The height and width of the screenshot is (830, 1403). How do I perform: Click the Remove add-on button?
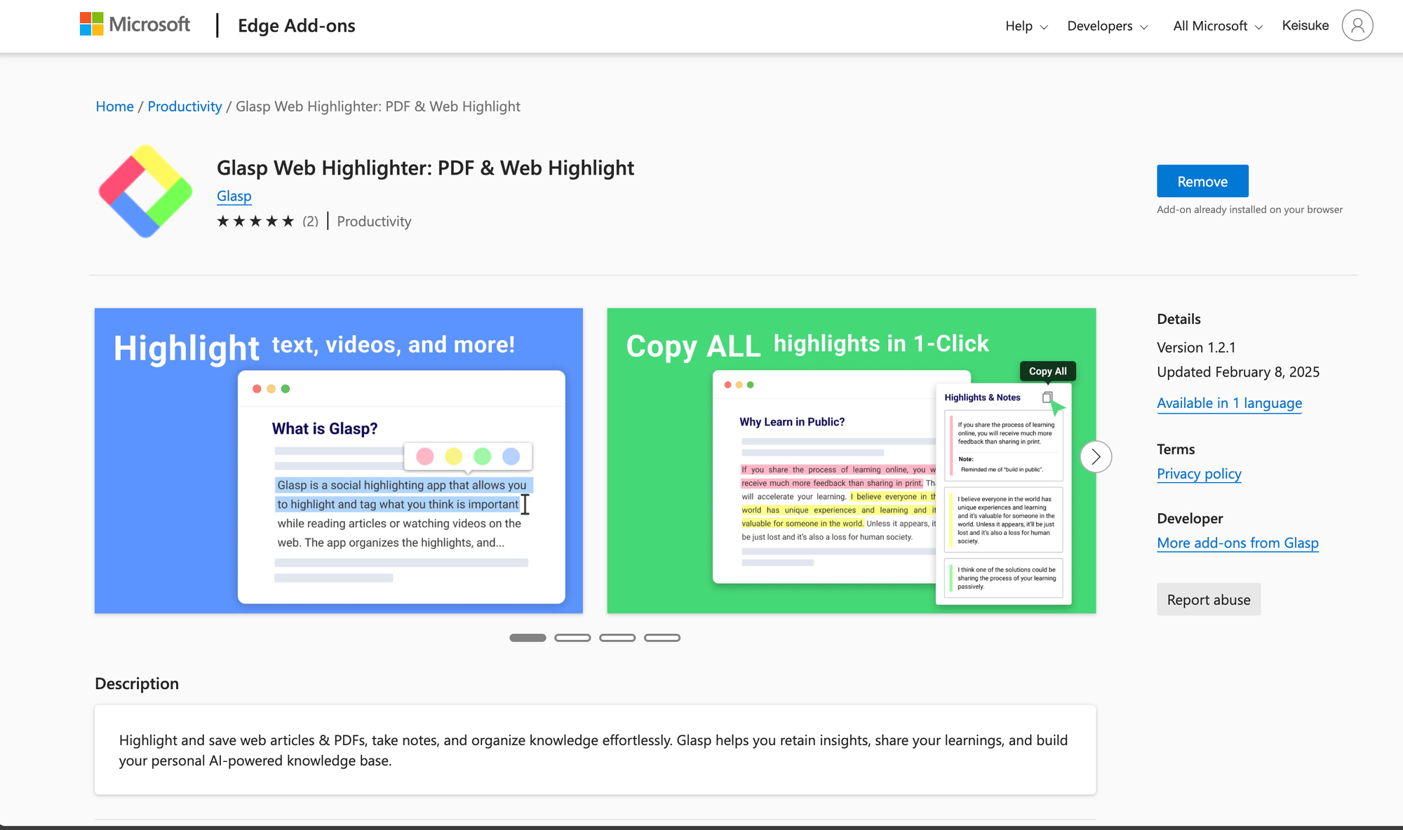(1202, 182)
